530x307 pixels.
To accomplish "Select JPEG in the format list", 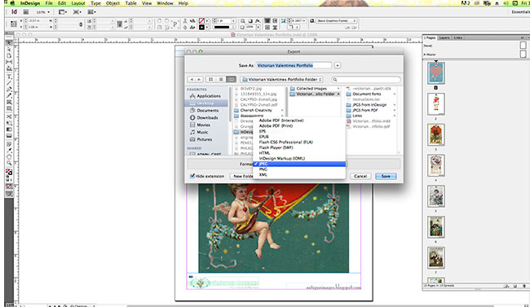I will (x=299, y=164).
